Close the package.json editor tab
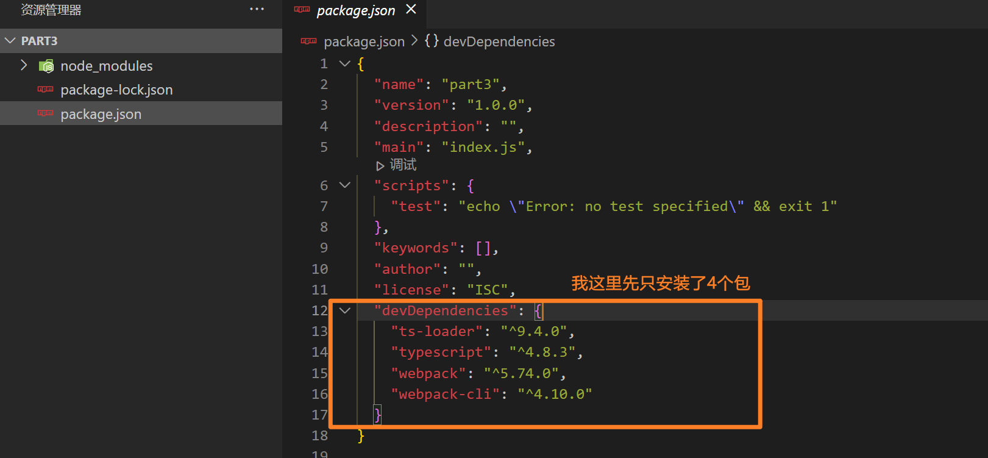Viewport: 988px width, 458px height. point(411,9)
